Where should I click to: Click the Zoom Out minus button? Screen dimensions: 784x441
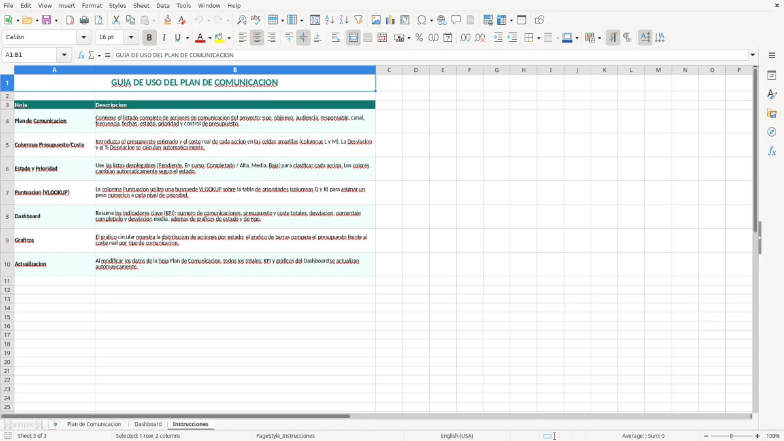tap(706, 436)
